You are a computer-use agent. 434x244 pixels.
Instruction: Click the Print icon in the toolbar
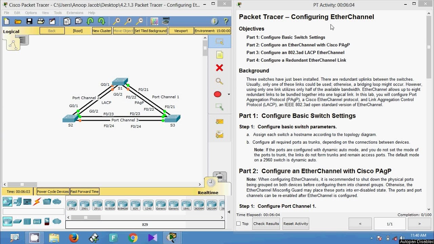[x=41, y=21]
